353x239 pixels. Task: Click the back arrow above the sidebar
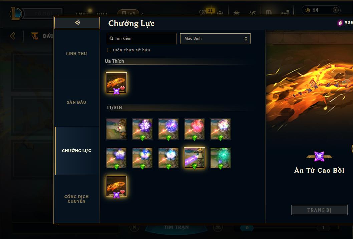click(77, 23)
